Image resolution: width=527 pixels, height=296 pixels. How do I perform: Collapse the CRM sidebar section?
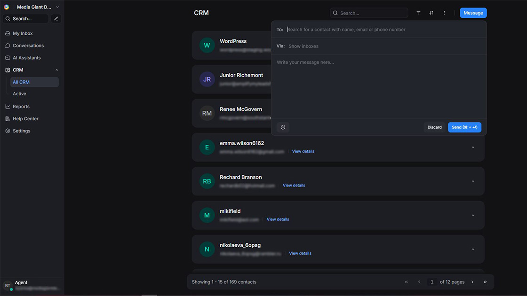57,70
